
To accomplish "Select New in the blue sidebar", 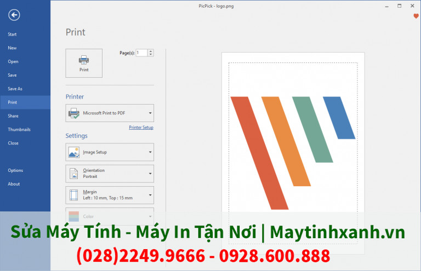I will pyautogui.click(x=25, y=48).
